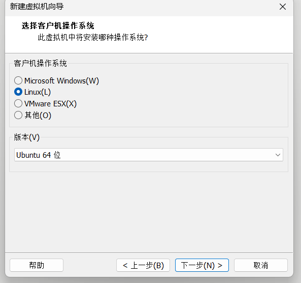Close the 新建虚拟机向导 dialog with X
The height and width of the screenshot is (283, 301).
coord(283,7)
